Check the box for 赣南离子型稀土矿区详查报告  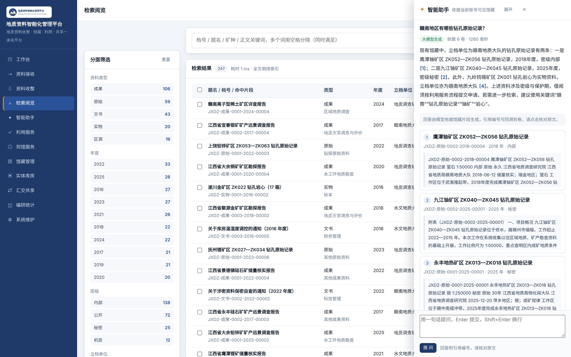(200, 105)
